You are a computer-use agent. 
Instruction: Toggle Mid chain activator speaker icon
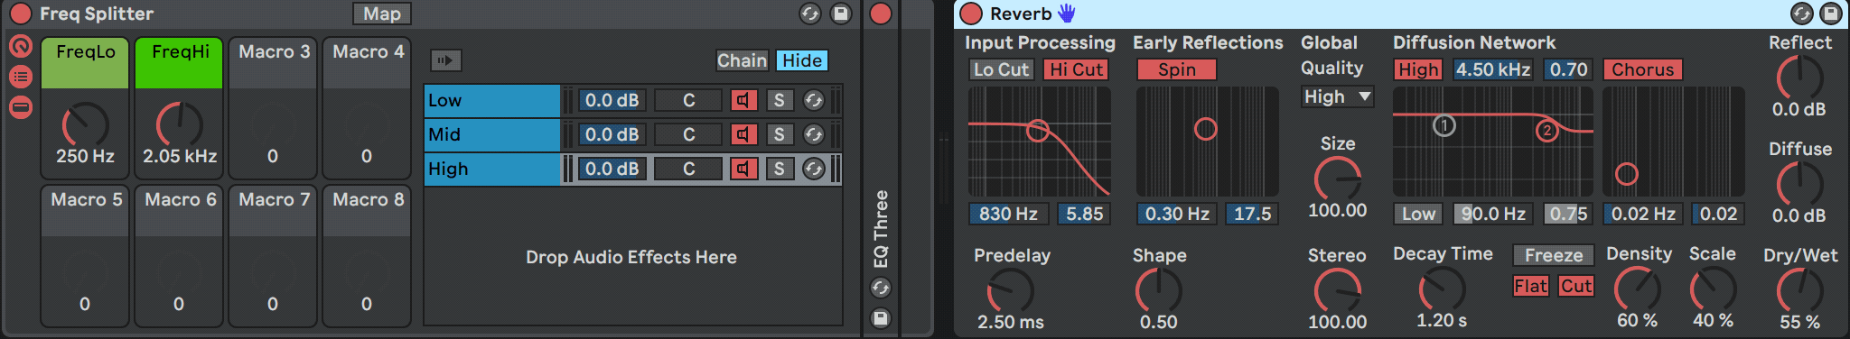(743, 134)
